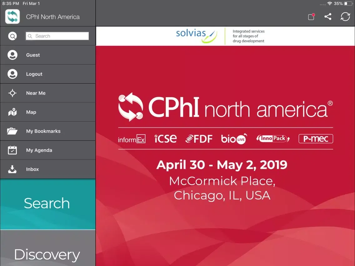Viewport: 355px width, 266px height.
Task: Tap the gray Discovery tile
Action: [x=48, y=248]
